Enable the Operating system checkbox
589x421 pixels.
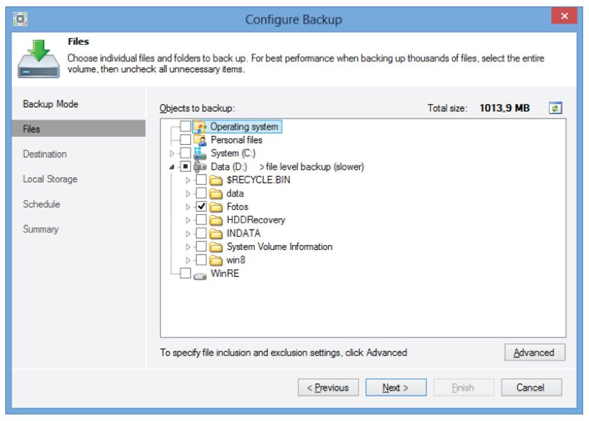tap(186, 126)
